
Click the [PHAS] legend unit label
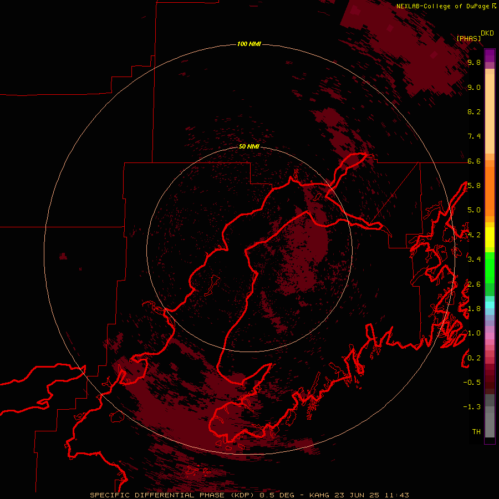[469, 38]
